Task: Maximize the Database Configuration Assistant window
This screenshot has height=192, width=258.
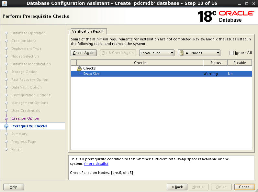Action: click(x=247, y=4)
